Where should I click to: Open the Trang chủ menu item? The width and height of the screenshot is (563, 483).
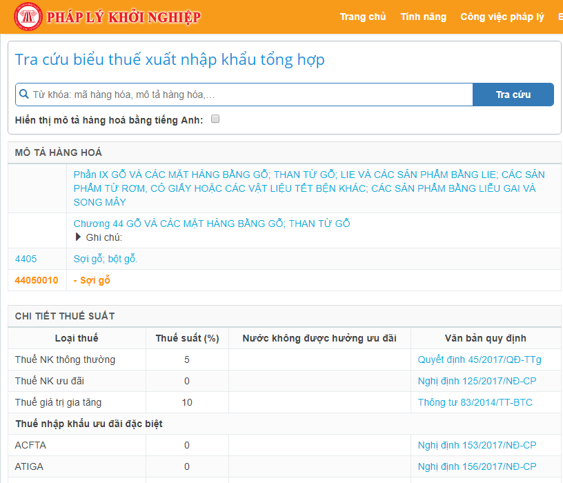pos(362,17)
